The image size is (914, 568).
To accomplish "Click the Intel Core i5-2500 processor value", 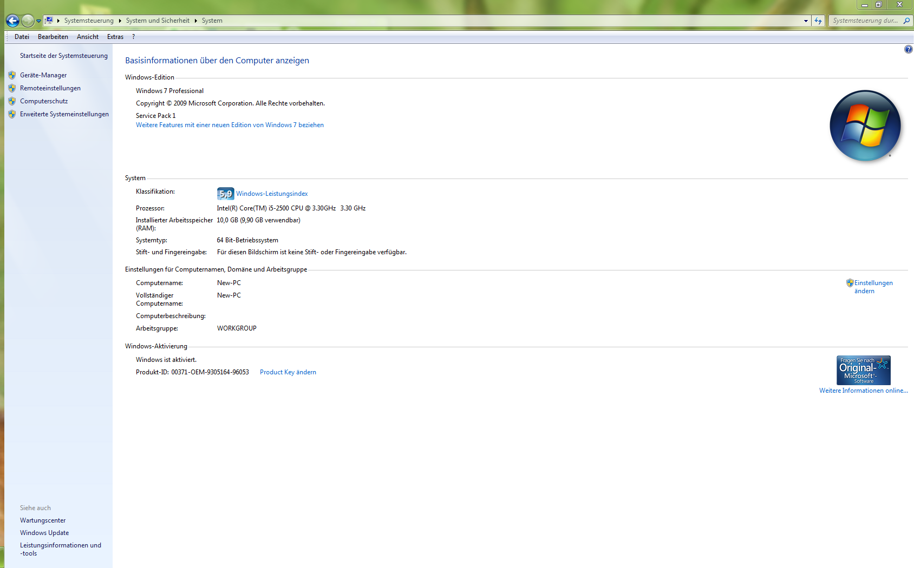I will pyautogui.click(x=291, y=208).
